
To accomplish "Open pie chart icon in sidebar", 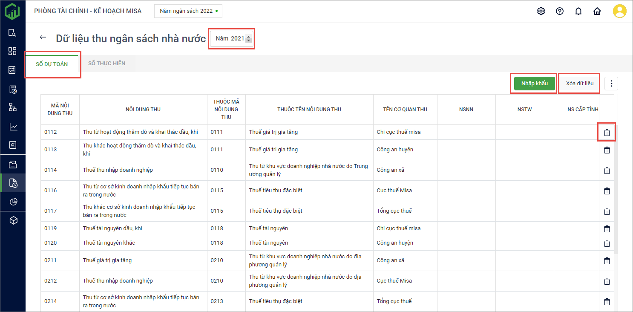I will point(13,202).
